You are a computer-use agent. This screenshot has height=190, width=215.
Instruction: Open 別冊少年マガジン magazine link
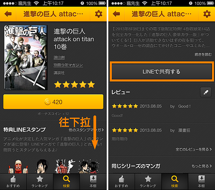(68, 65)
